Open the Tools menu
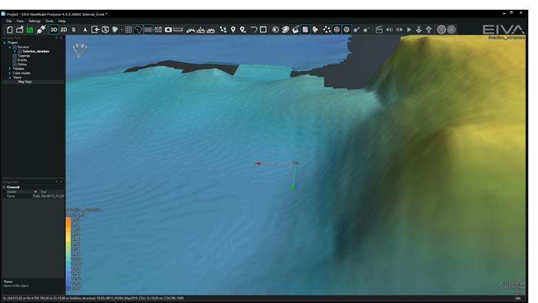Viewport: 538px width, 303px height. coord(49,21)
